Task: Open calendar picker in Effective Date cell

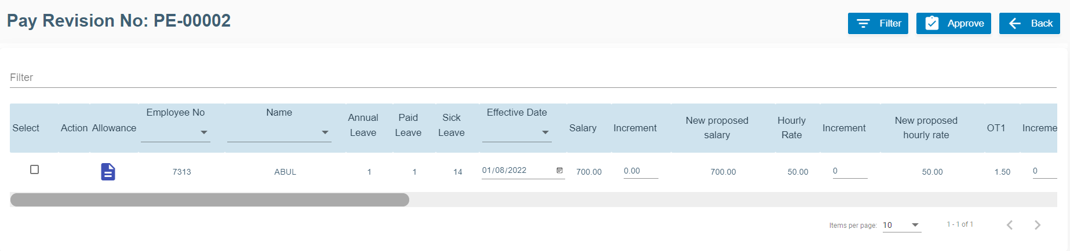Action: coord(559,171)
